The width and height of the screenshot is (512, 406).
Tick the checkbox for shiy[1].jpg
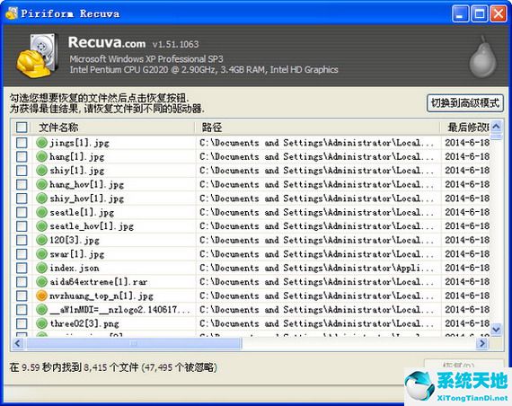click(22, 171)
